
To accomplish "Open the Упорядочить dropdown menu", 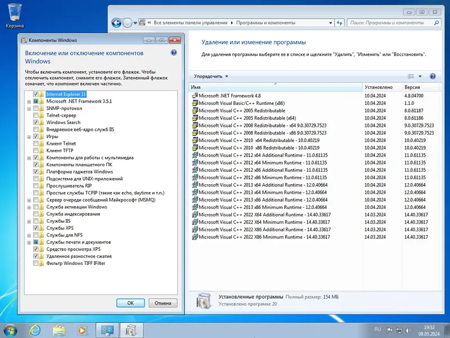I will (210, 75).
